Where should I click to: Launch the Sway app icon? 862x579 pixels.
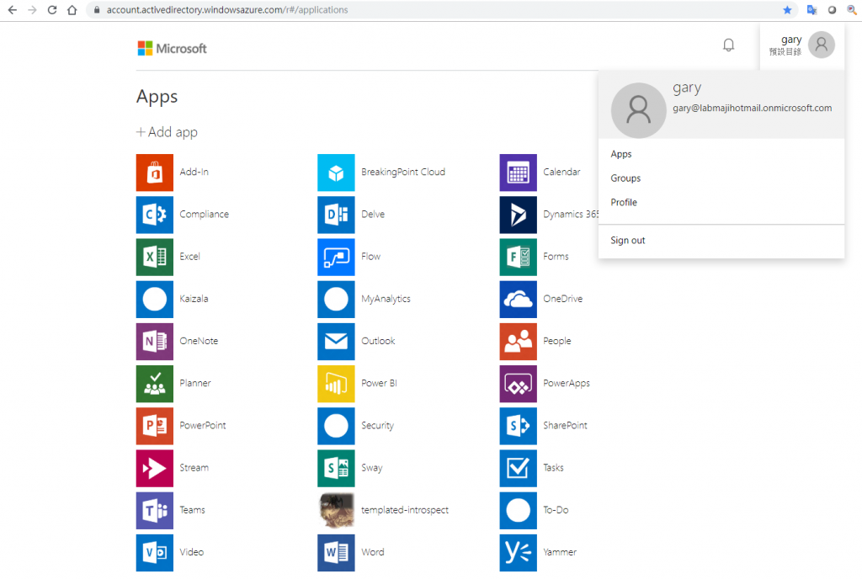tap(336, 469)
